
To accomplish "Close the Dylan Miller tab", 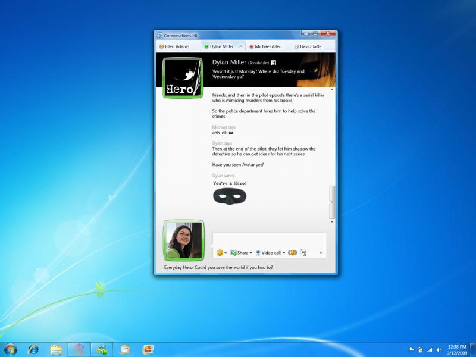I will point(241,46).
